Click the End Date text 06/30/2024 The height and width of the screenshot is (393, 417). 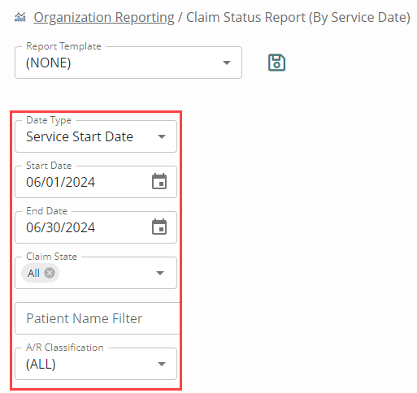point(60,227)
